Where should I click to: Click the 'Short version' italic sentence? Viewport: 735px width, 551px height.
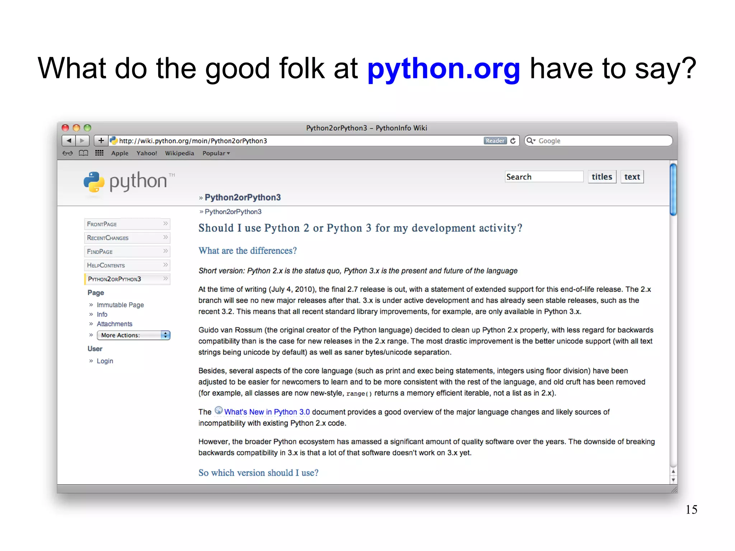point(358,271)
